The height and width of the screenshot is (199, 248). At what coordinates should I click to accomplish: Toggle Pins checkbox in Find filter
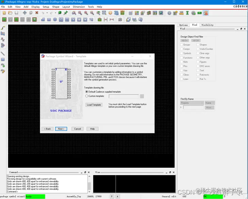click(x=182, y=66)
